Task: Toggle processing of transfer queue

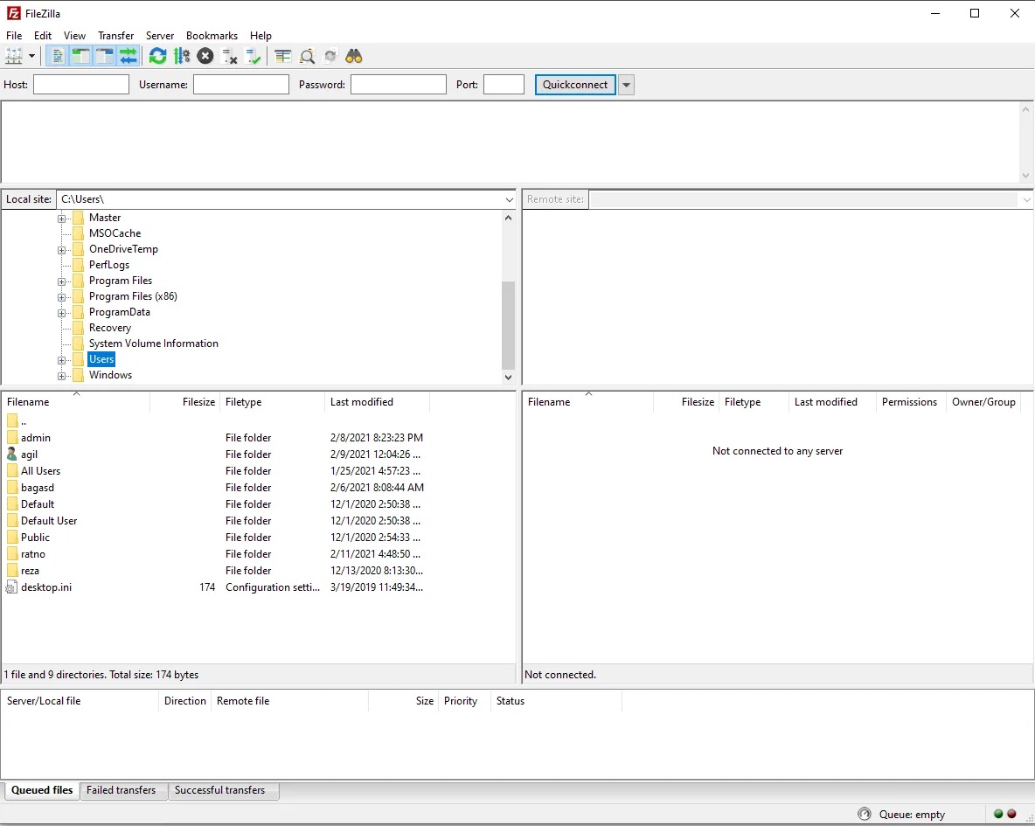Action: tap(182, 57)
